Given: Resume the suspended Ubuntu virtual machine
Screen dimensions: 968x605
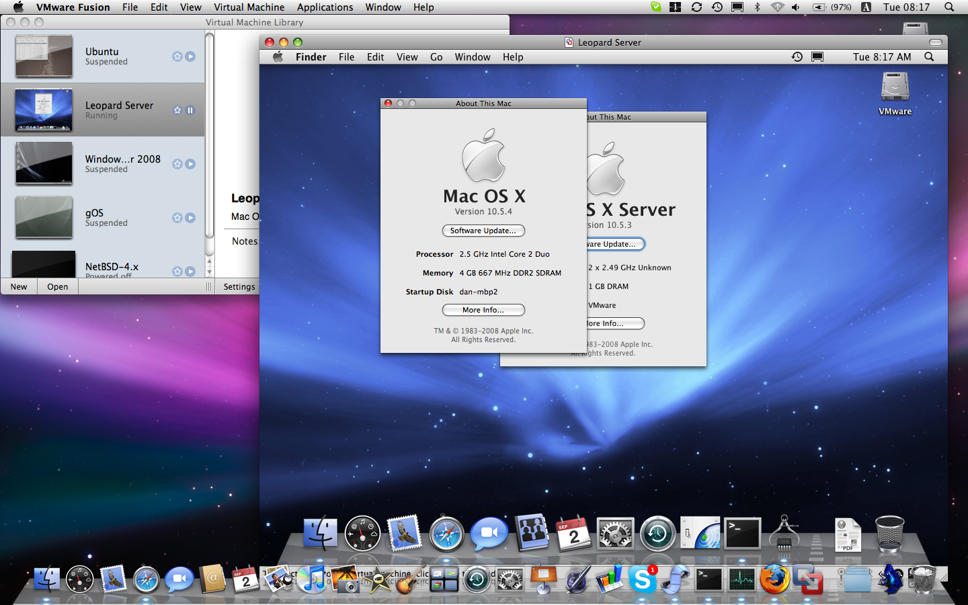Looking at the screenshot, I should (190, 56).
